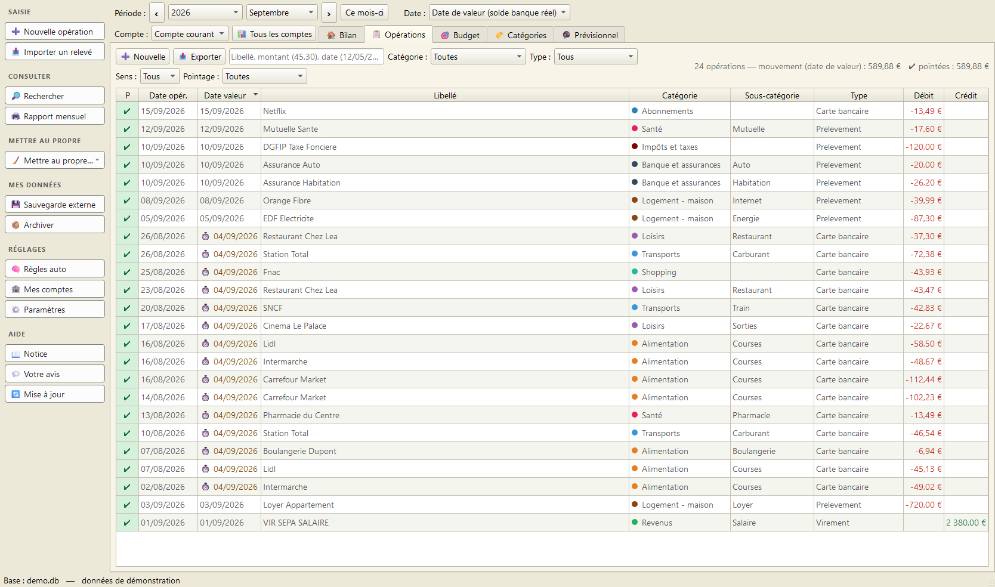This screenshot has height=587, width=995.
Task: Click the Libellé, montant search field
Action: [x=307, y=57]
